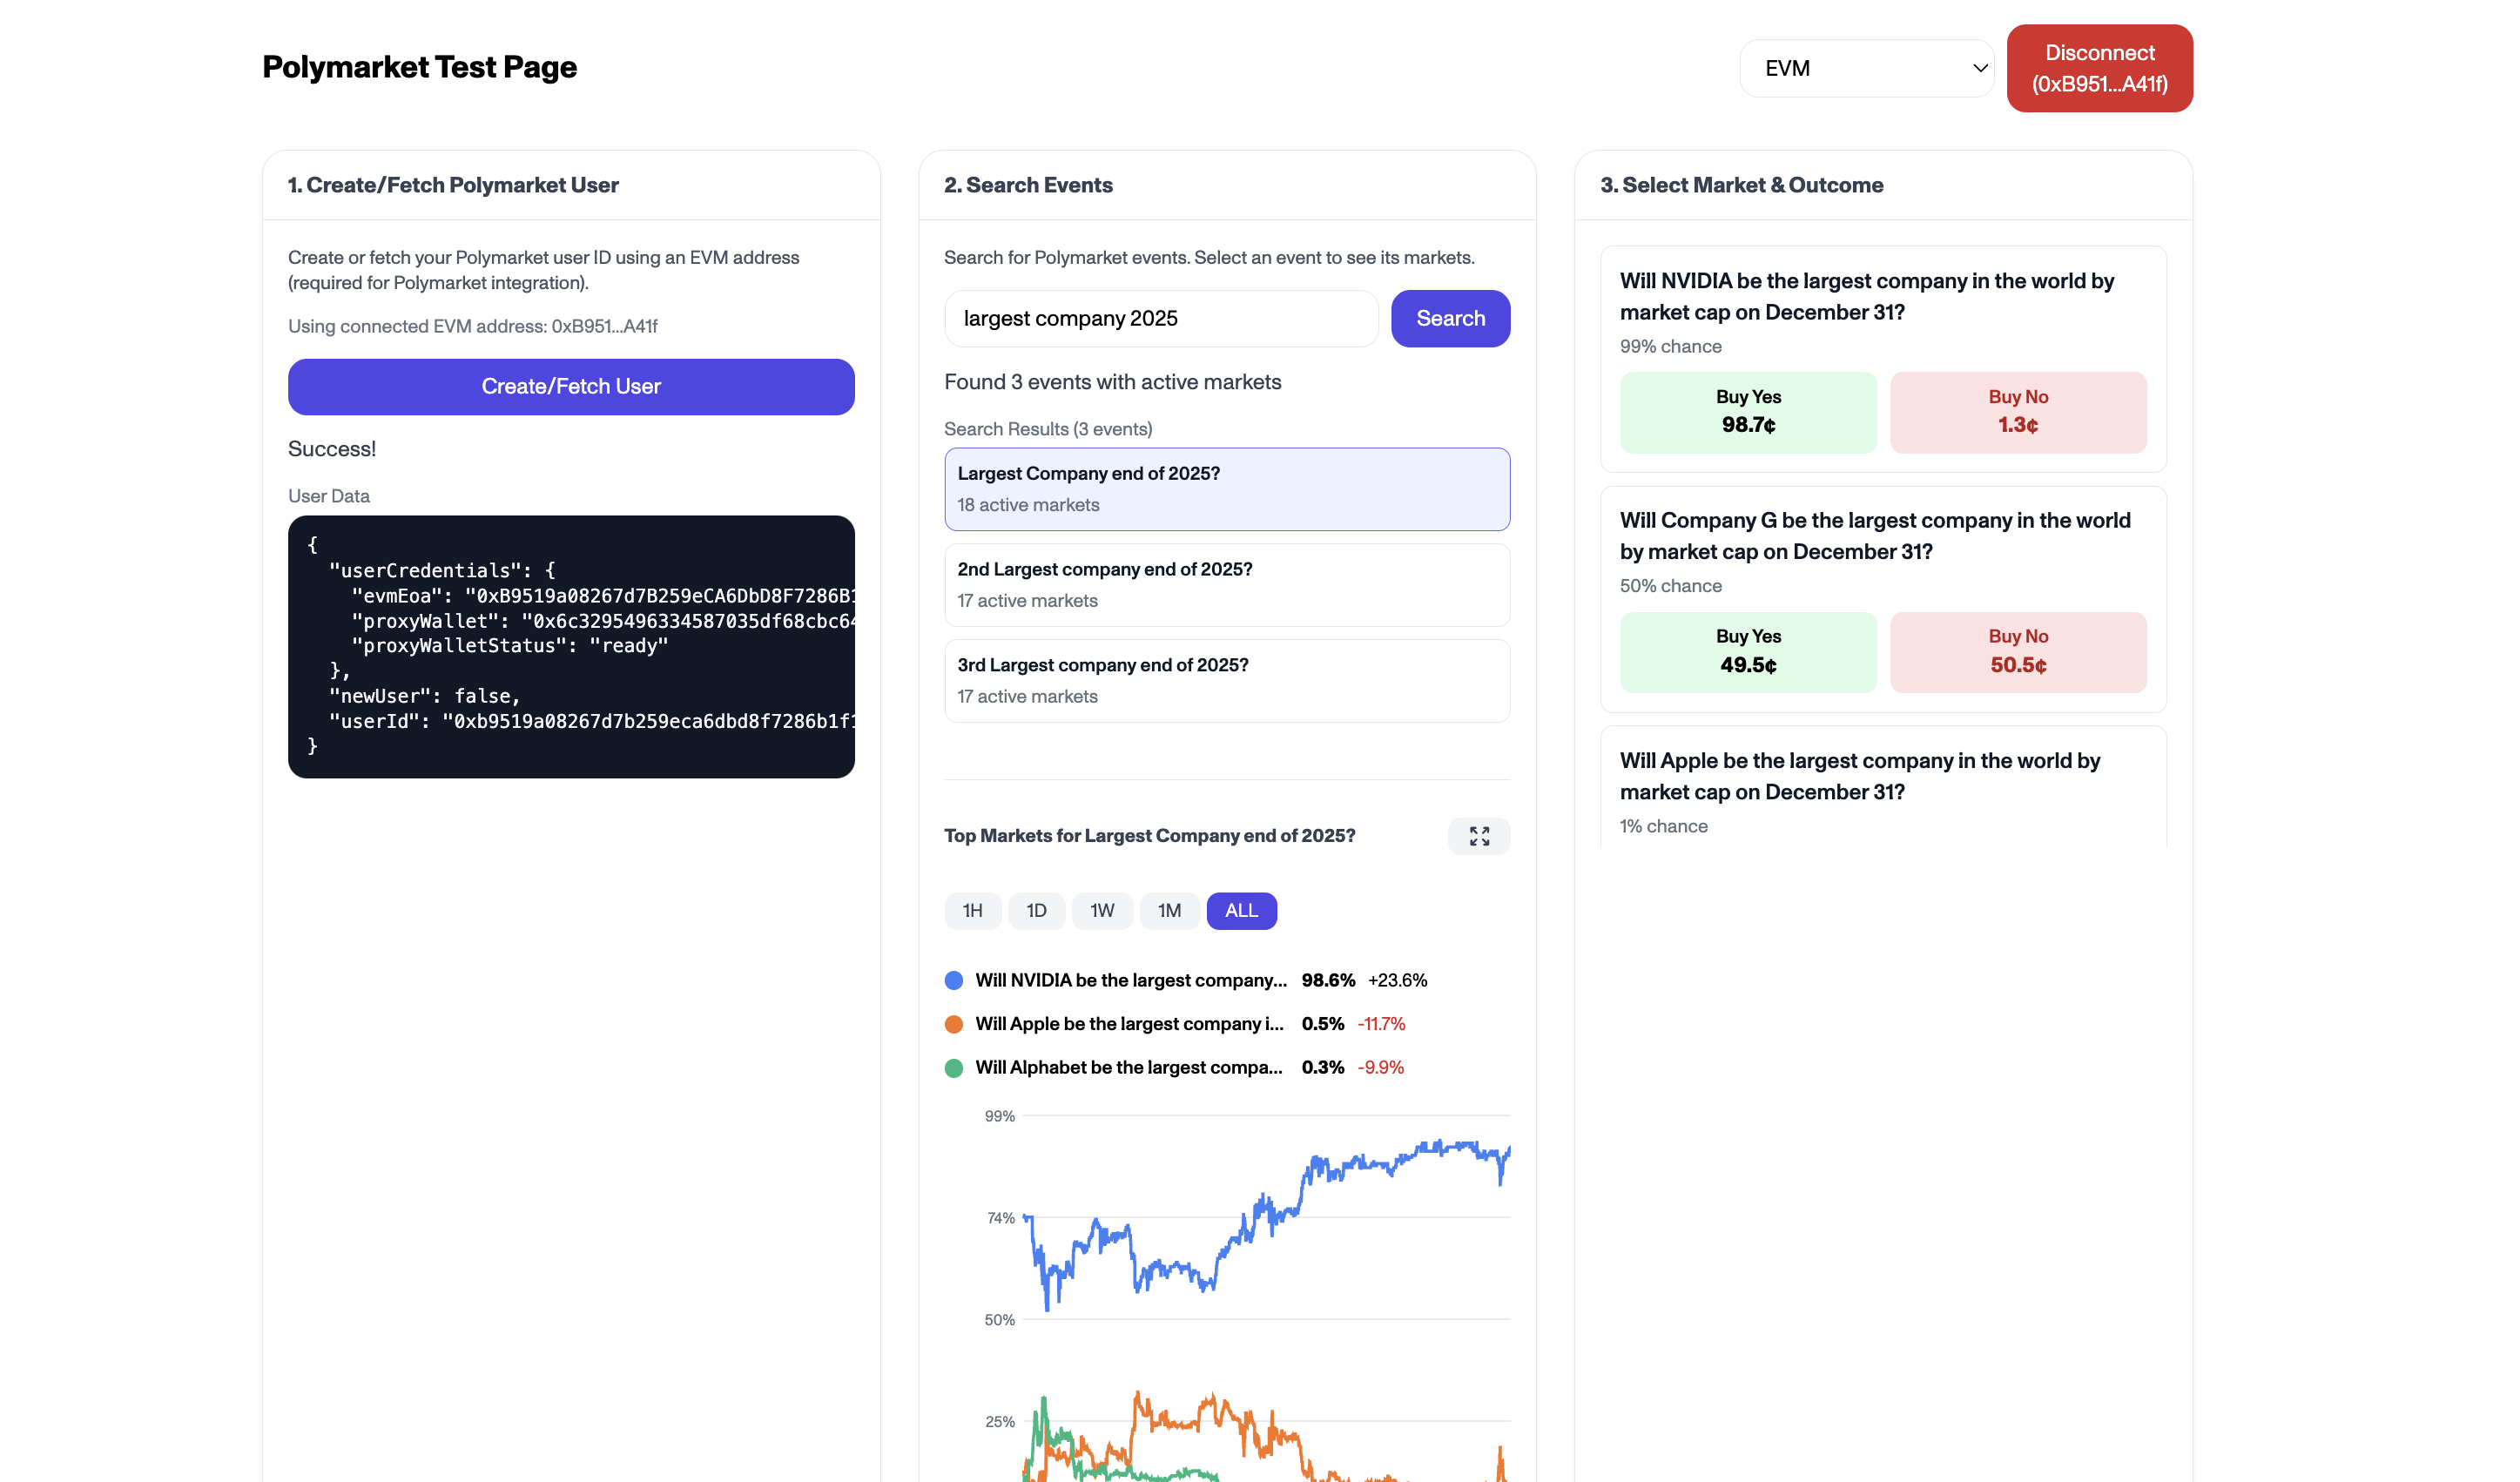
Task: Expand event 'Largest Company end of 2025?'
Action: click(1226, 488)
